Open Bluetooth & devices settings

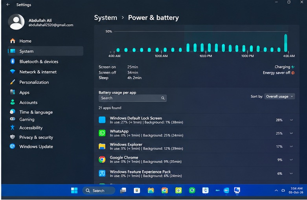[46, 61]
